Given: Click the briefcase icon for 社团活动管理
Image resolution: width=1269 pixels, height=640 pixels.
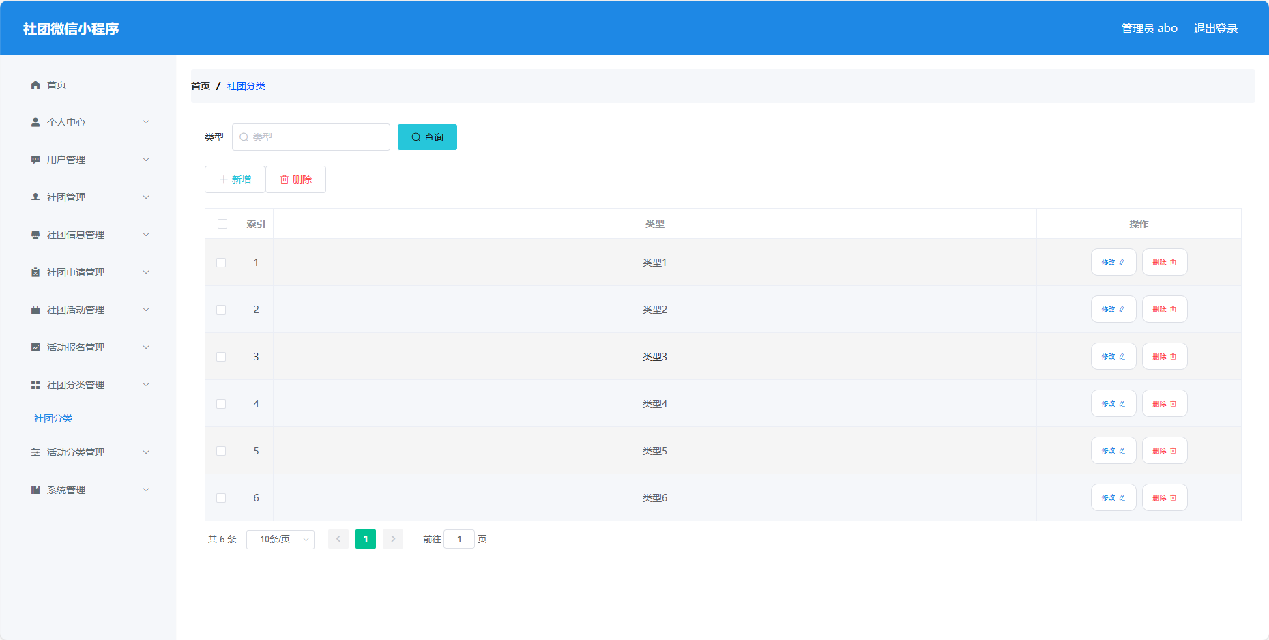Looking at the screenshot, I should tap(35, 310).
